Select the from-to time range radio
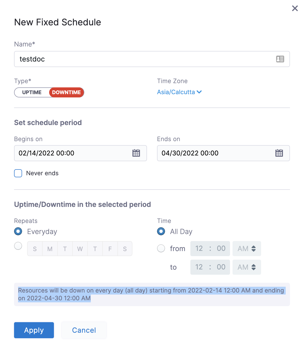This screenshot has width=305, height=344. coord(161,248)
